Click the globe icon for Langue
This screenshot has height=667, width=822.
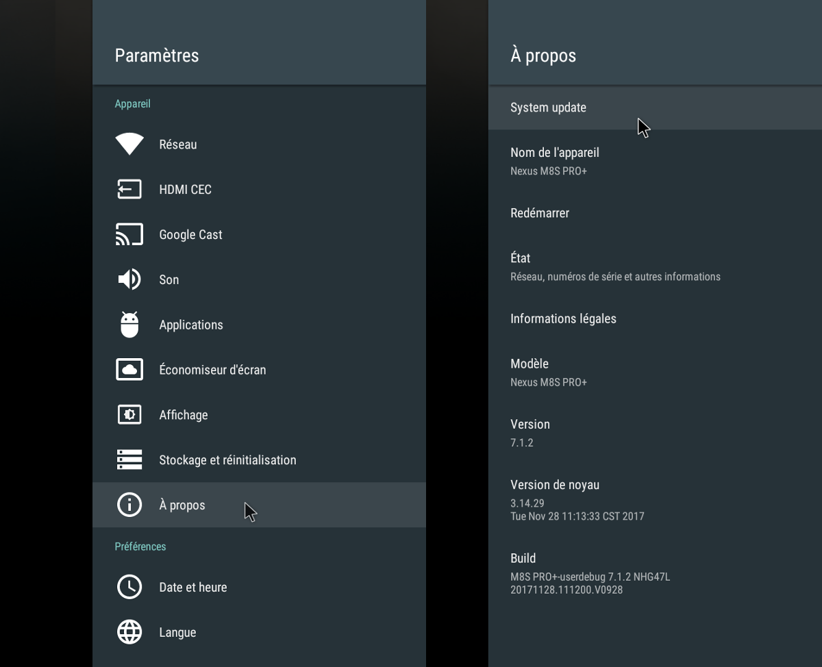tap(129, 632)
